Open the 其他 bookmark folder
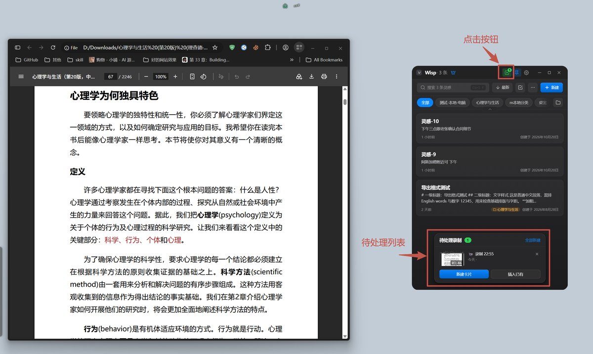This screenshot has width=593, height=354. (x=52, y=60)
